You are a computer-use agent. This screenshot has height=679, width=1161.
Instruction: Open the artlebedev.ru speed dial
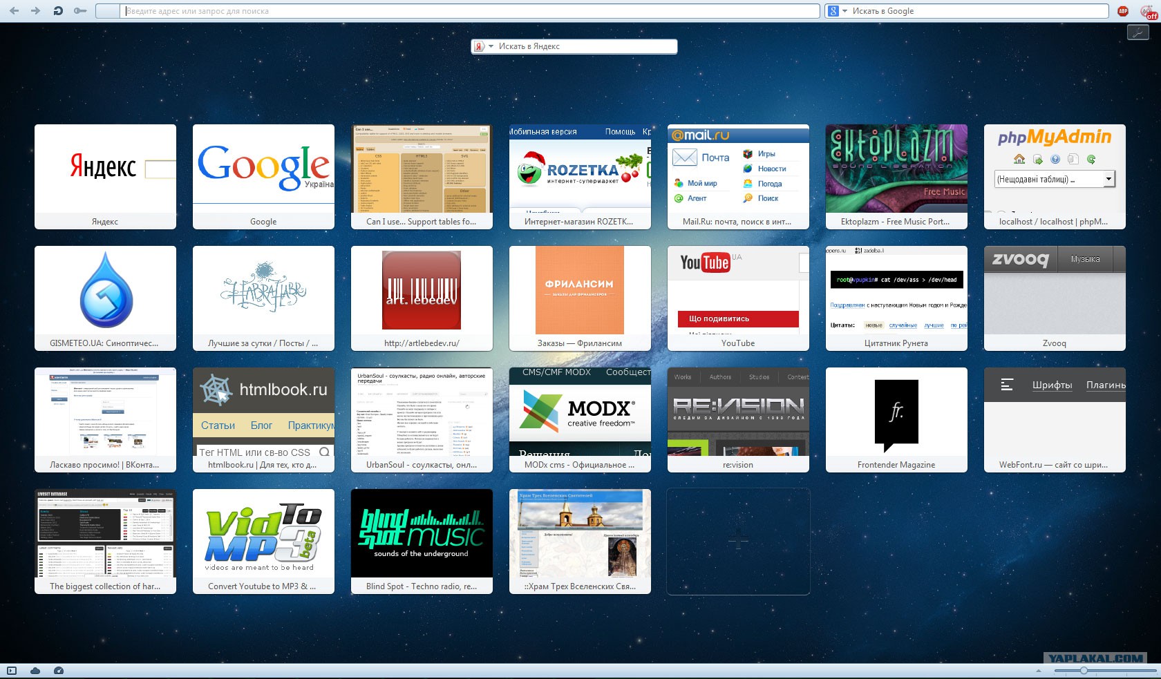pos(422,298)
